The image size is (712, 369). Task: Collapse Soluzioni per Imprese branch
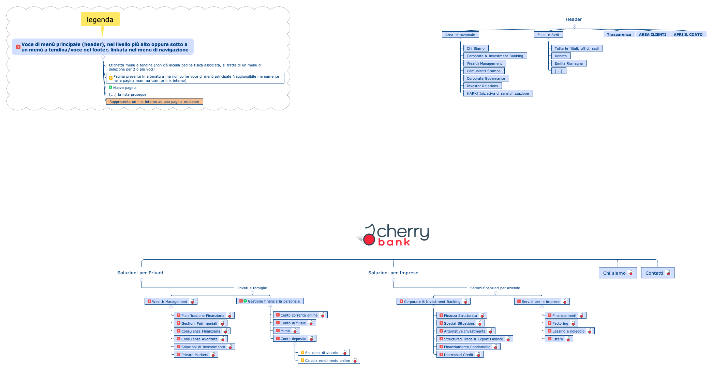click(x=394, y=280)
